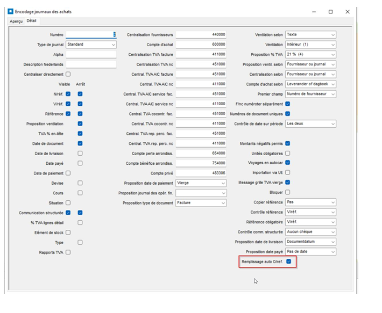The image size is (382, 313).
Task: Click the Alpha text field
Action: pyautogui.click(x=91, y=54)
